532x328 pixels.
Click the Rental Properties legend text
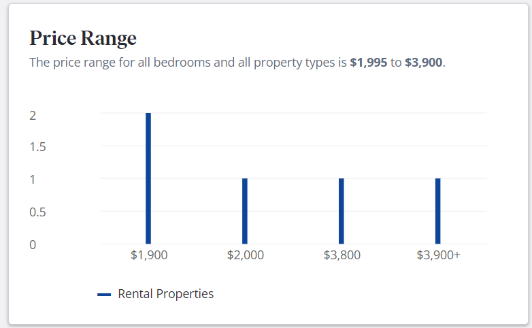(x=165, y=294)
